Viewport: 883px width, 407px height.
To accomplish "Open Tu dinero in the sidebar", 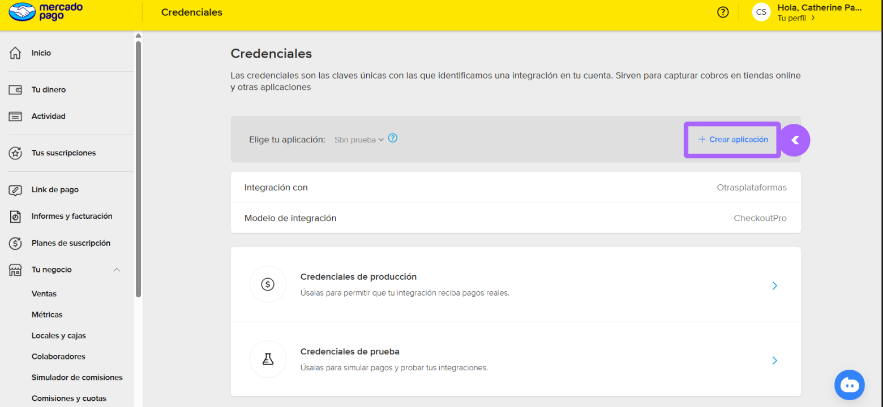I will click(x=49, y=90).
